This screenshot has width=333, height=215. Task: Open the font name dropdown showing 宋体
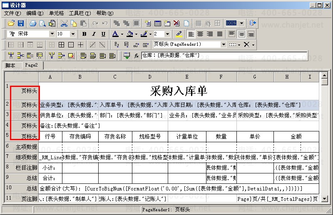point(52,34)
